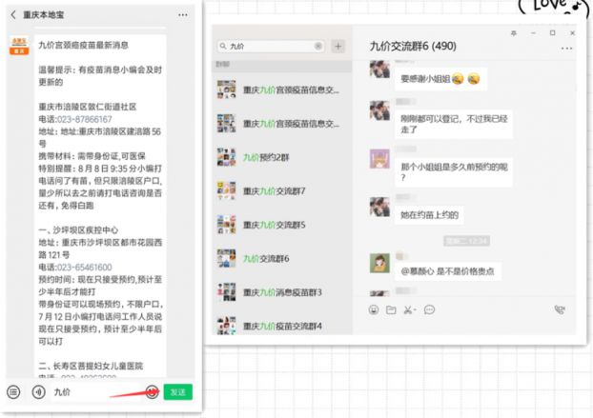This screenshot has height=418, width=593.
Task: Start a voice or video call icon
Action: pyautogui.click(x=560, y=310)
